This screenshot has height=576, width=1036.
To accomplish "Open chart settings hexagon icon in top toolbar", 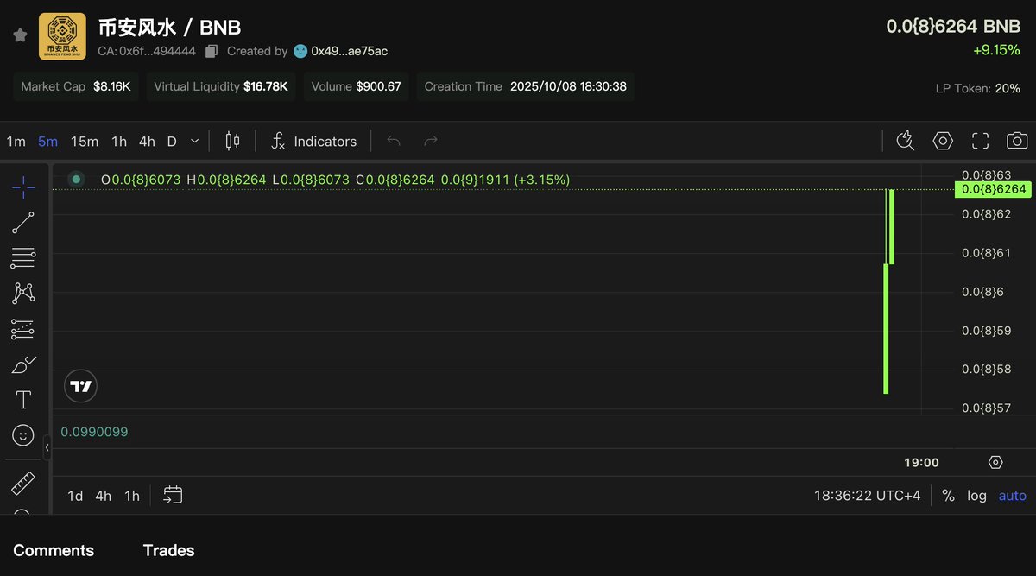I will pos(943,141).
